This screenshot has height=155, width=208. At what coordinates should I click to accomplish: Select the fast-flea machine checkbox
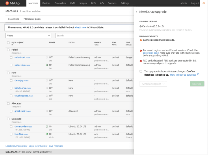click(x=11, y=134)
